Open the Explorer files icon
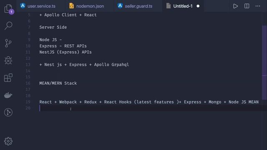This screenshot has height=150, width=267. point(8,8)
